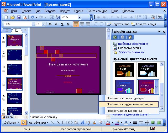
Task: Open the Dash Style options icon
Action: point(141,123)
